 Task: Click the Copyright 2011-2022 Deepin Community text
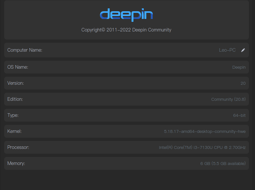point(126,30)
